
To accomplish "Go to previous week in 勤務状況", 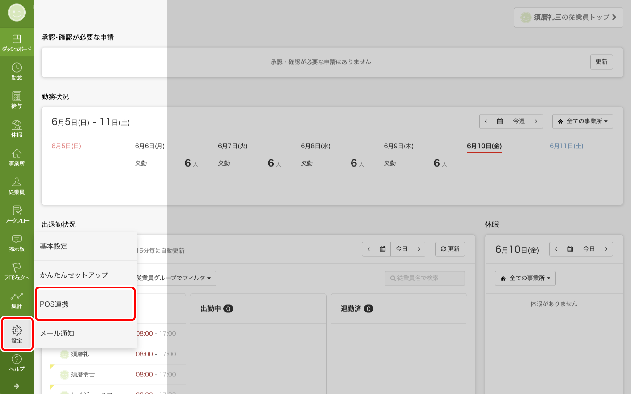I will click(486, 121).
